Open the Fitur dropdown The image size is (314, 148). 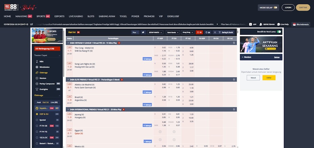(135, 32)
